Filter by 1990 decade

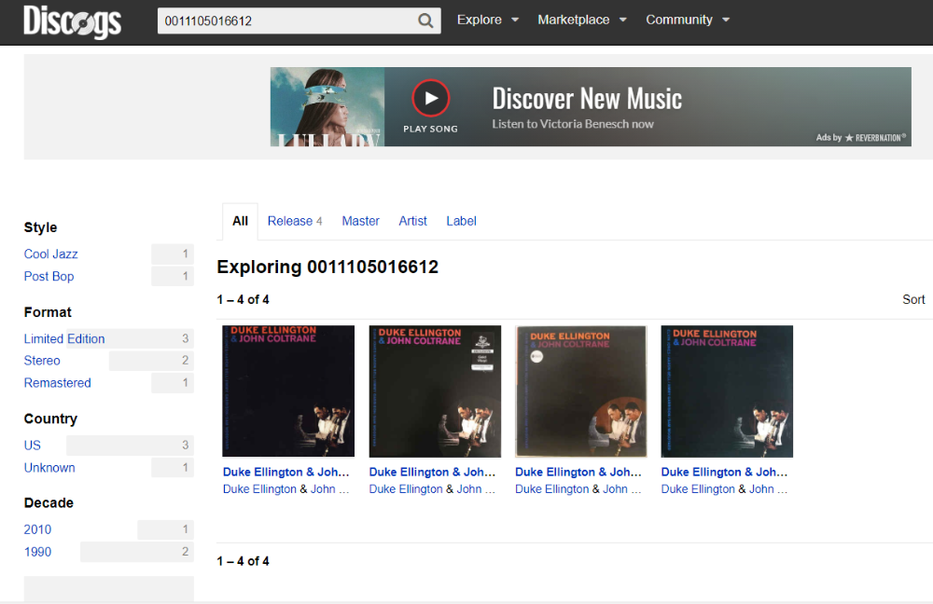coord(38,552)
